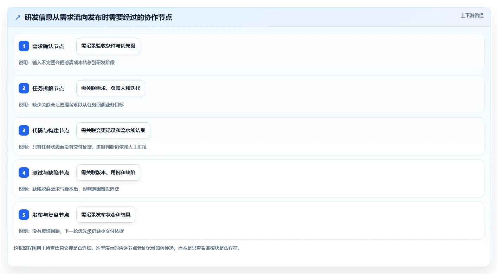Click step number 1 badge

coord(24,46)
